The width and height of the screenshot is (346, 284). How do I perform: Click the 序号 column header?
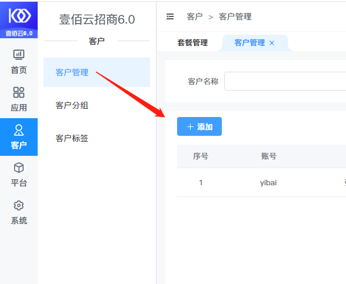point(201,156)
